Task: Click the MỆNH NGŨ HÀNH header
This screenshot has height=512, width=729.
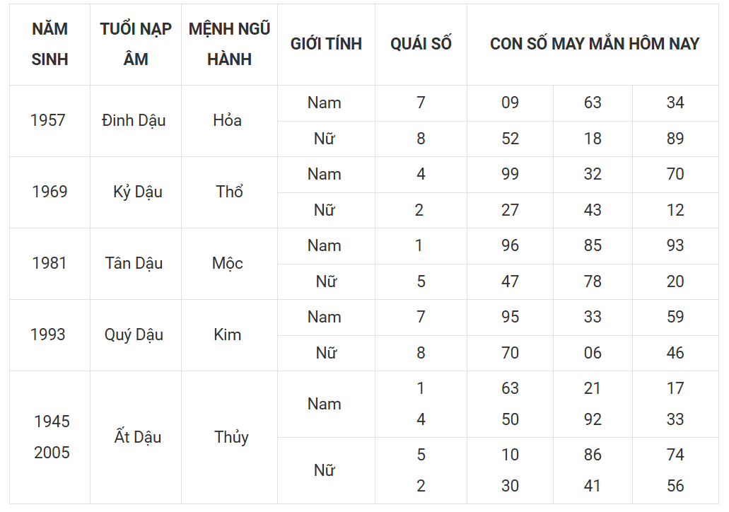Action: 229,44
